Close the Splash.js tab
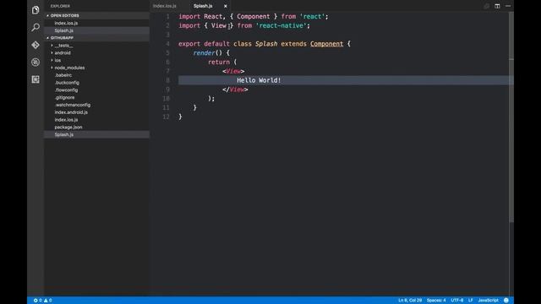This screenshot has width=541, height=304. click(226, 6)
